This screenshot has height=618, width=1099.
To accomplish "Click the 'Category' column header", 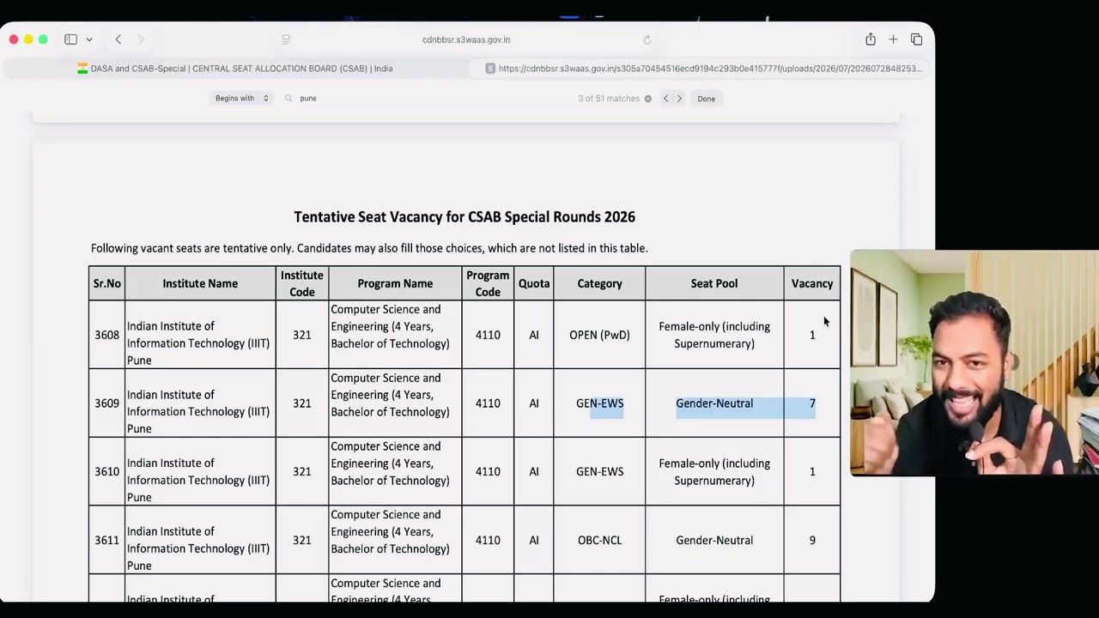I will tap(599, 283).
